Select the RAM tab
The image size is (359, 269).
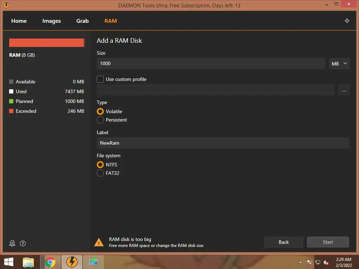tap(110, 21)
